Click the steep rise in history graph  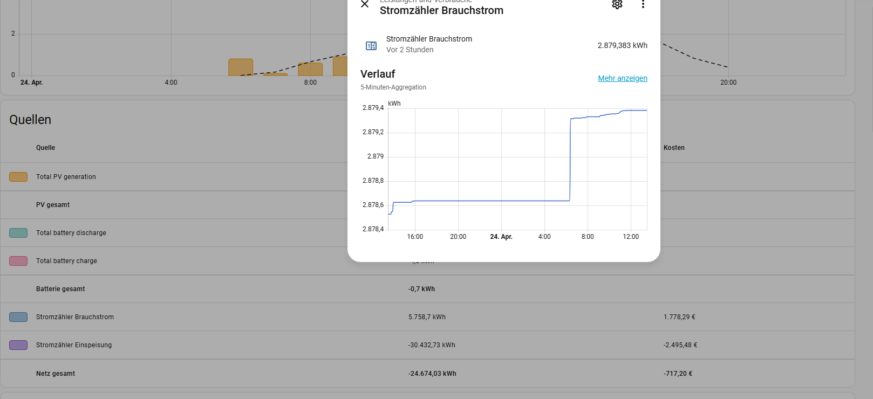coord(570,162)
